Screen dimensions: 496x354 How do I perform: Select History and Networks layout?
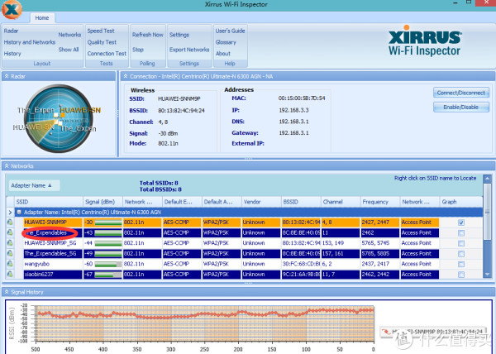pyautogui.click(x=30, y=42)
